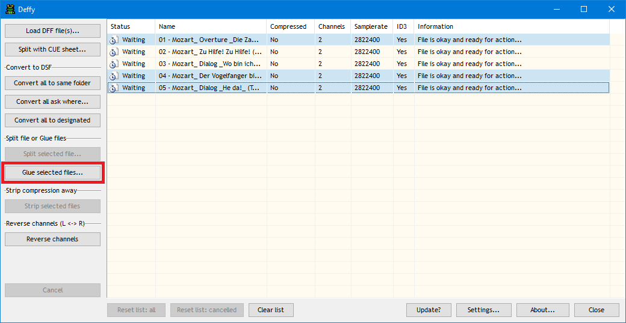Click the waiting status icon for track 04
The width and height of the screenshot is (626, 323).
pyautogui.click(x=114, y=76)
